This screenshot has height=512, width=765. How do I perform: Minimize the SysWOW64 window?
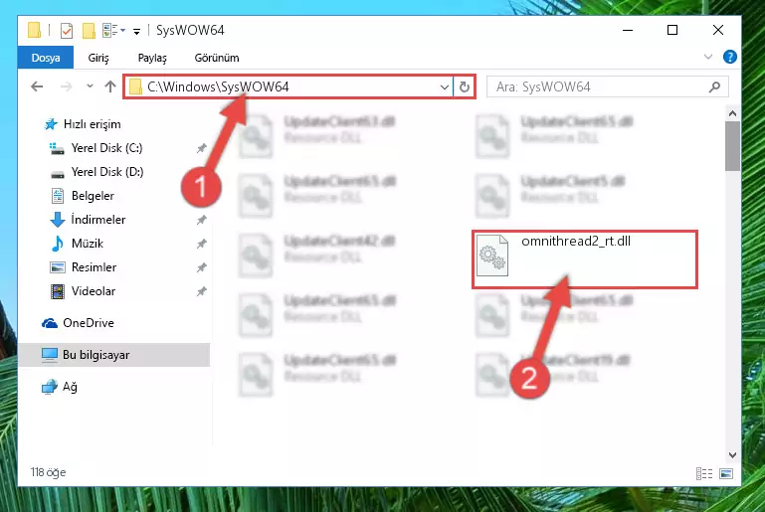[x=628, y=30]
